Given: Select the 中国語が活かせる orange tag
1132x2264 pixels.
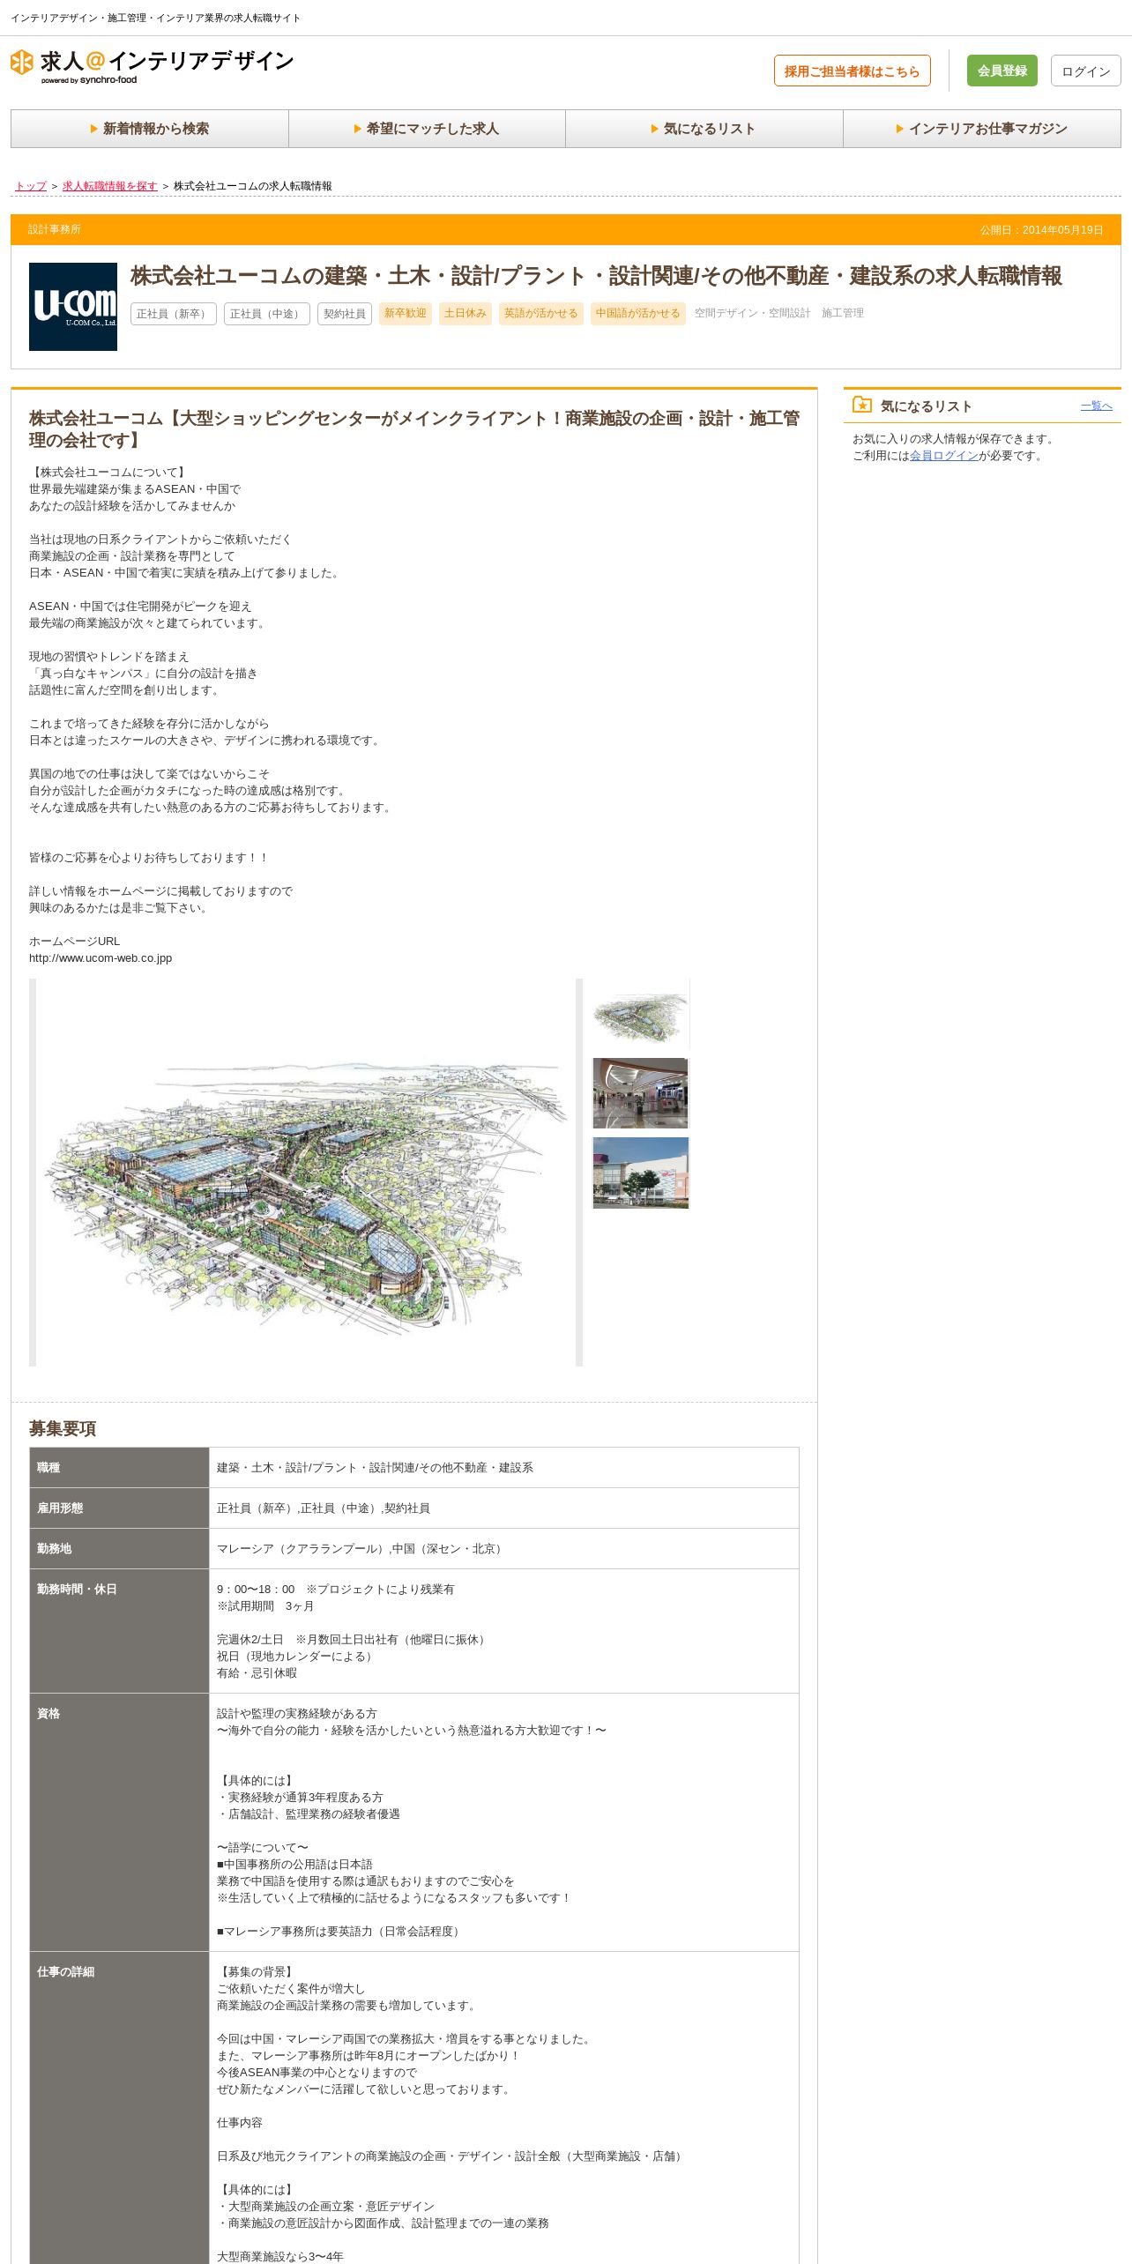Looking at the screenshot, I should (x=638, y=314).
